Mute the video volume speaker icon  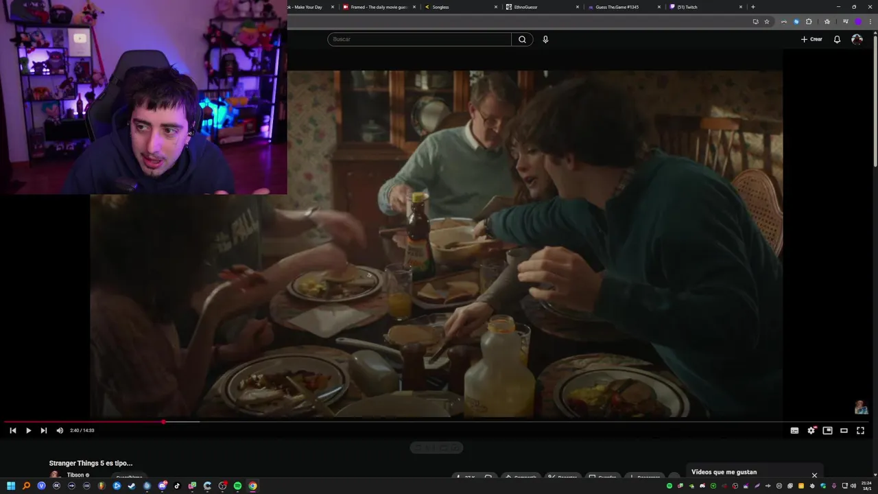point(60,430)
